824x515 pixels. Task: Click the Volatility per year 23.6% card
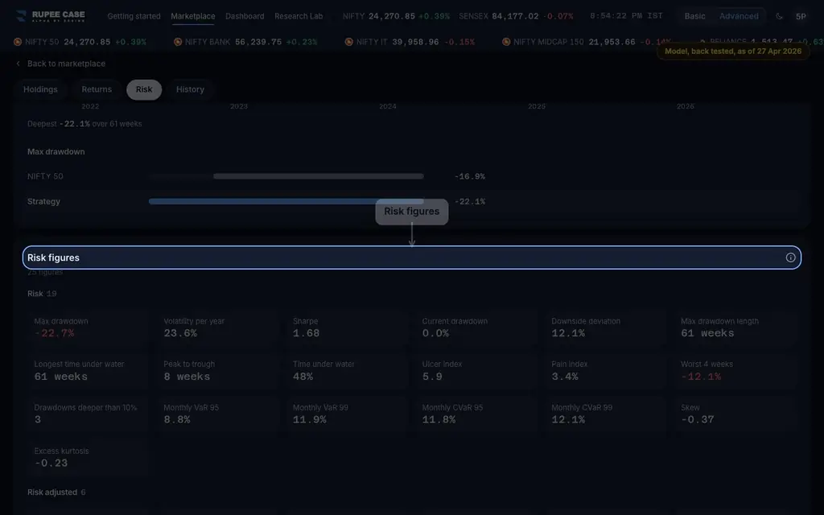point(216,328)
